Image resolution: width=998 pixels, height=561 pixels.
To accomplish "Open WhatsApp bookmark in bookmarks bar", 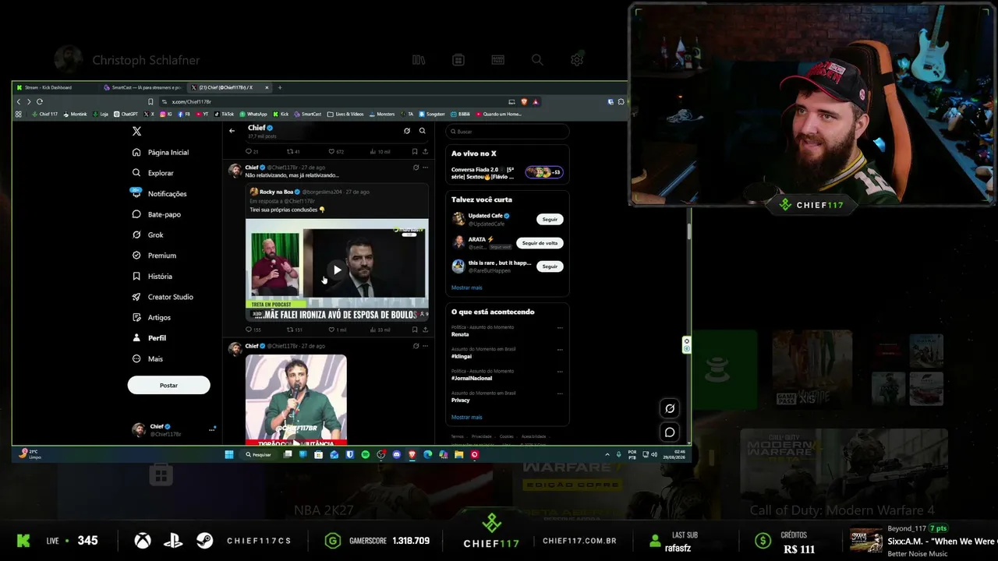I will point(253,114).
